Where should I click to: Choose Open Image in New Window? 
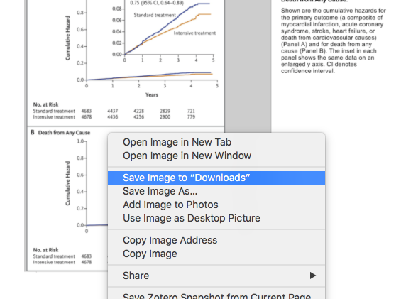pyautogui.click(x=216, y=156)
